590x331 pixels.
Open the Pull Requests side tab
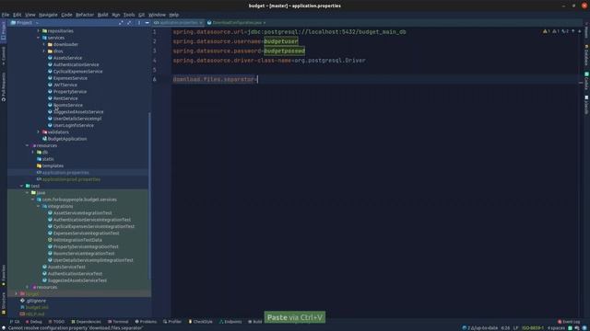click(x=4, y=87)
